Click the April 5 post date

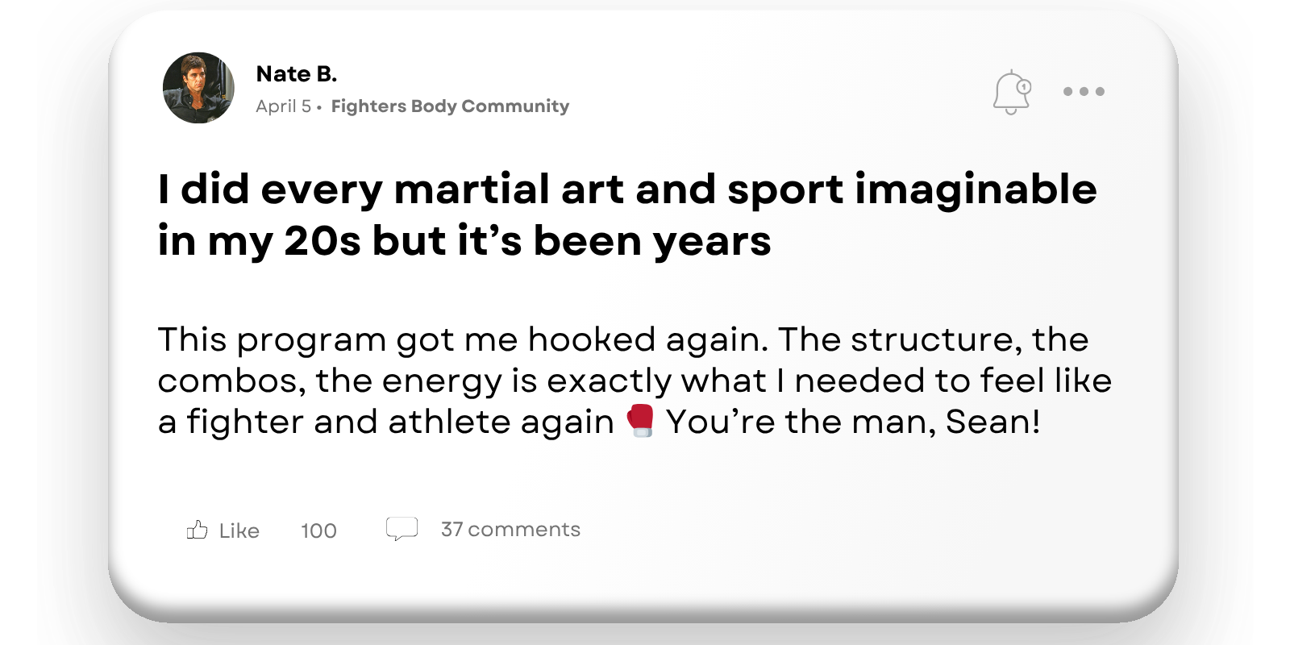click(283, 106)
